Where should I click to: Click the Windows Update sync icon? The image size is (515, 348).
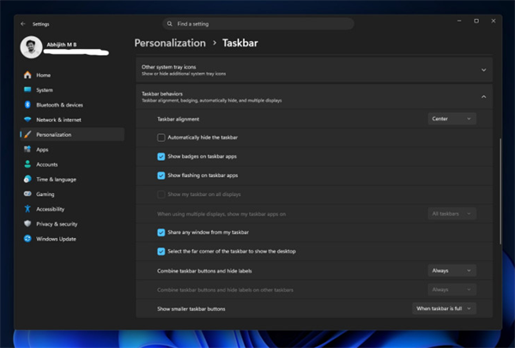click(x=27, y=239)
